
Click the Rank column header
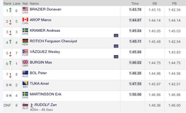[x=7, y=3]
